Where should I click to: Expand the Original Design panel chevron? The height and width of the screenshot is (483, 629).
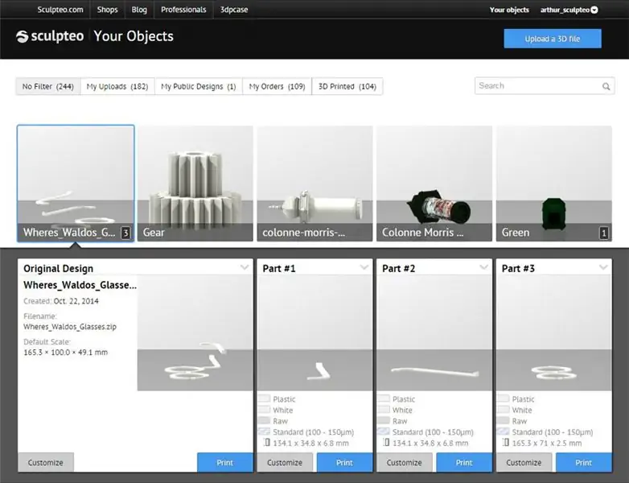click(x=245, y=267)
